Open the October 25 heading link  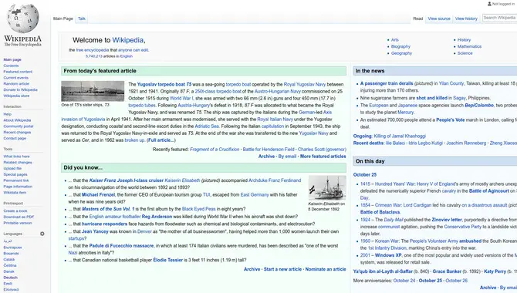point(365,175)
